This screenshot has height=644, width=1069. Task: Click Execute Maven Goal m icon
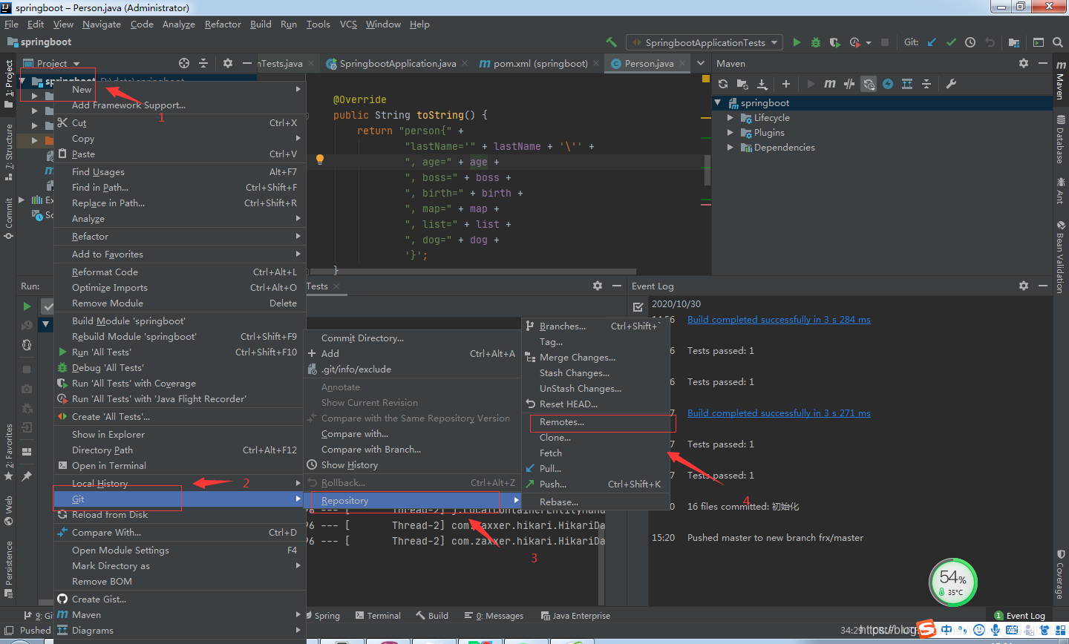click(x=830, y=84)
